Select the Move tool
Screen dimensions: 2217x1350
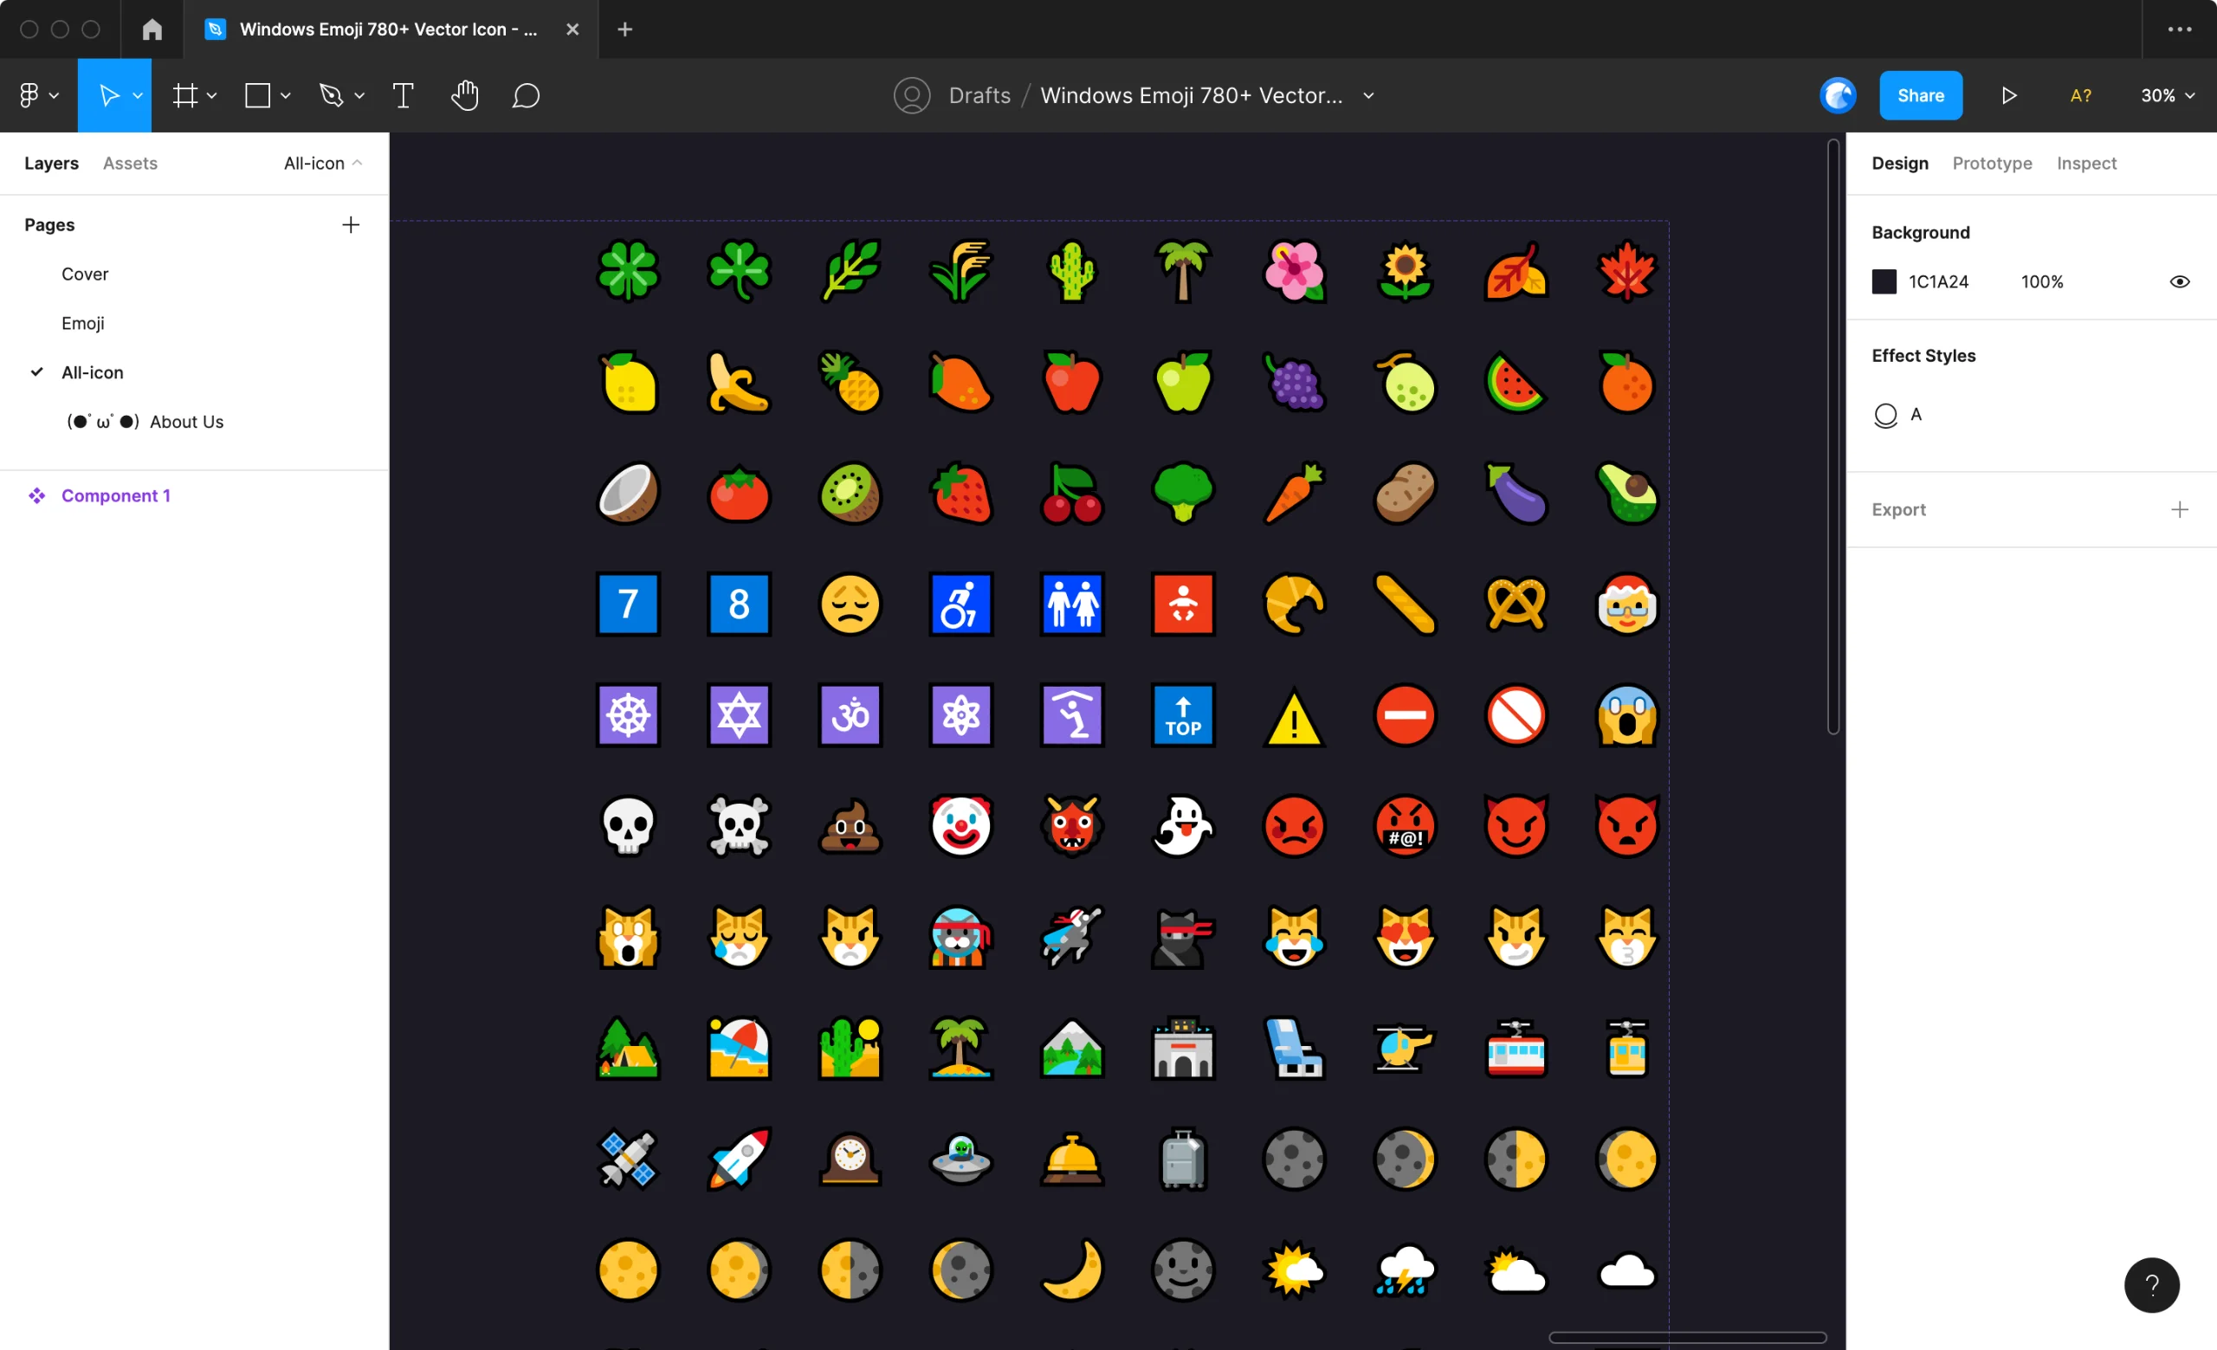click(x=109, y=95)
